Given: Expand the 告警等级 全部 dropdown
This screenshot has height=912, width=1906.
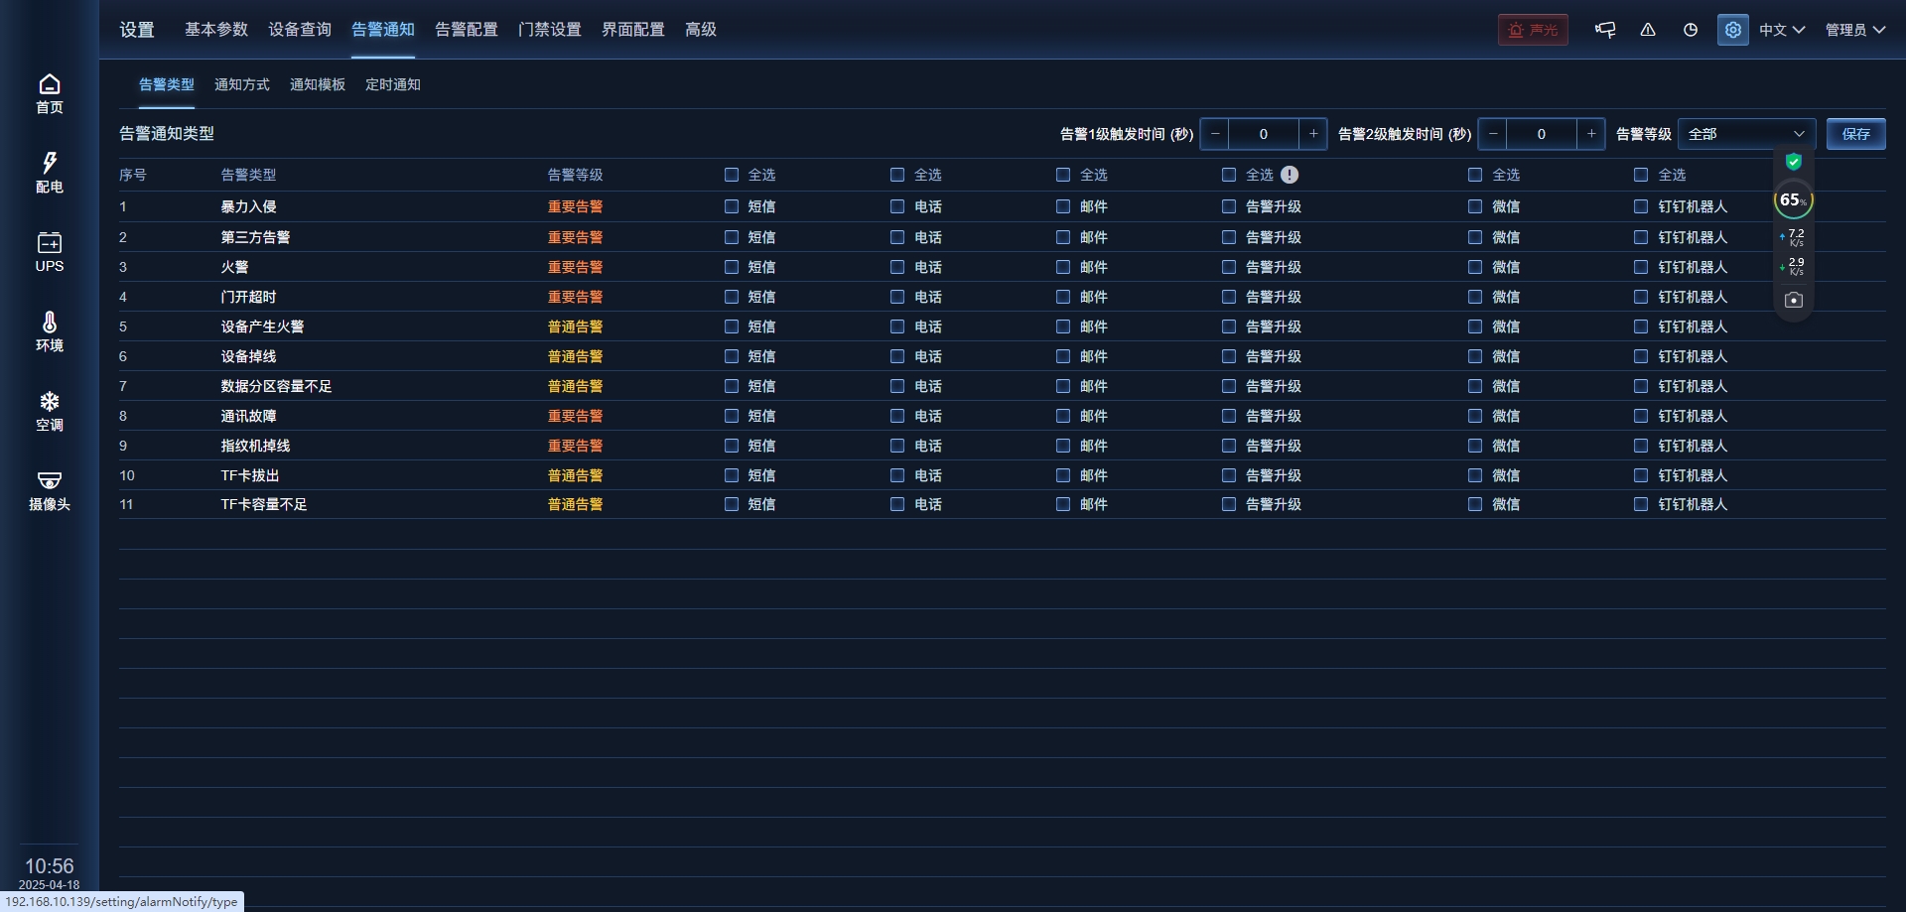Looking at the screenshot, I should 1746,134.
